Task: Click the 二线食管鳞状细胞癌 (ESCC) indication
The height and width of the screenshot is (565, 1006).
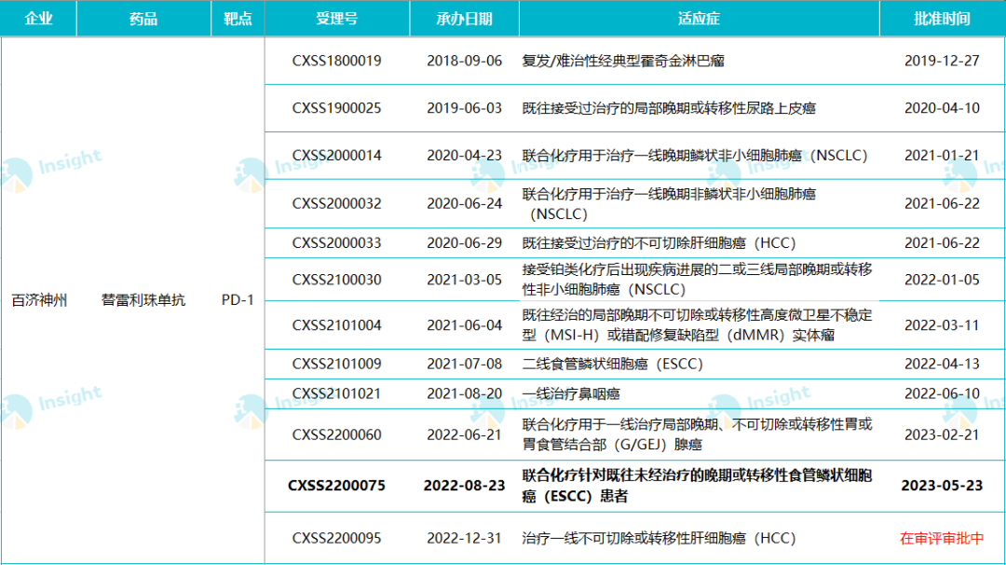Action: (x=612, y=364)
